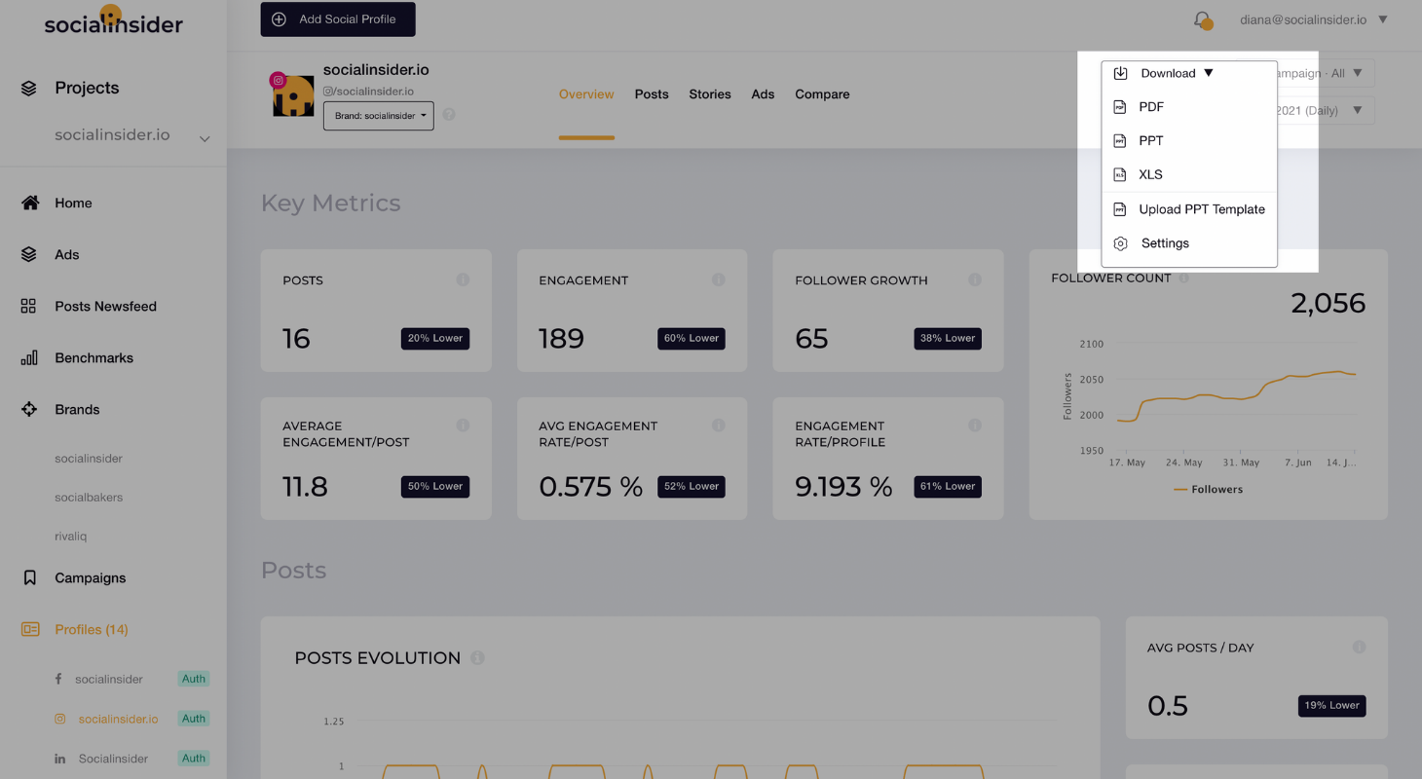Click the LinkedIn icon beside Socialinsider
The image size is (1422, 779).
coord(59,759)
